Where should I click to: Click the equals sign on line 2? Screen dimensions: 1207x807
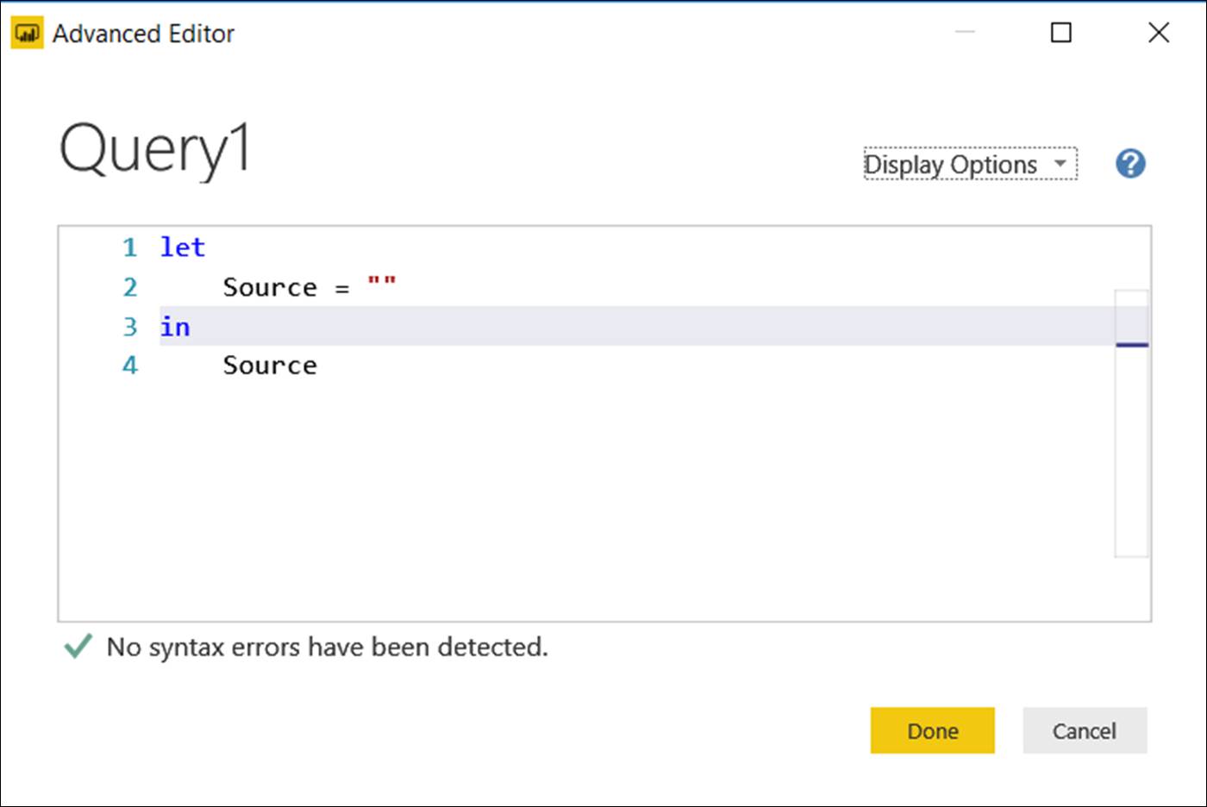click(x=342, y=289)
